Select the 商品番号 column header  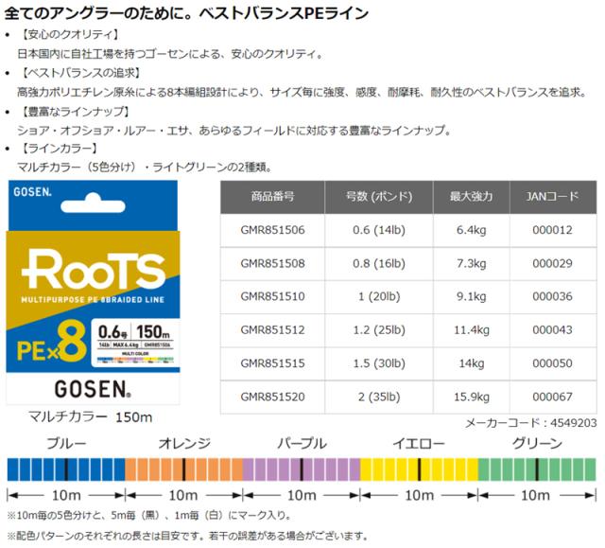tap(272, 197)
